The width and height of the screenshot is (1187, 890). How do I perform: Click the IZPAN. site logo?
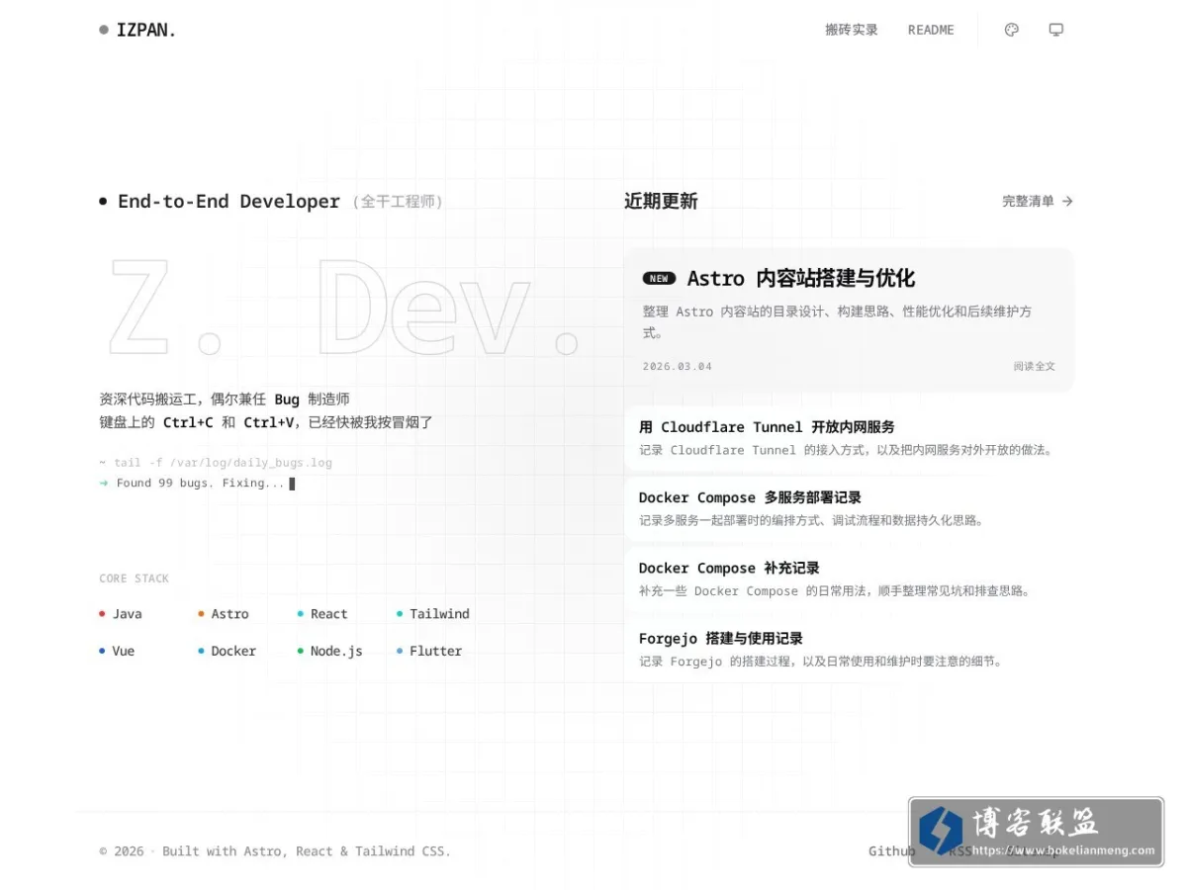point(137,30)
